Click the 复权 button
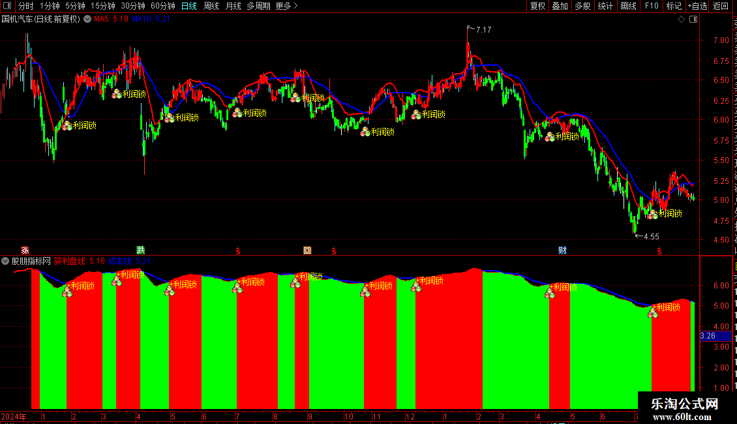The height and width of the screenshot is (424, 737). [x=537, y=6]
